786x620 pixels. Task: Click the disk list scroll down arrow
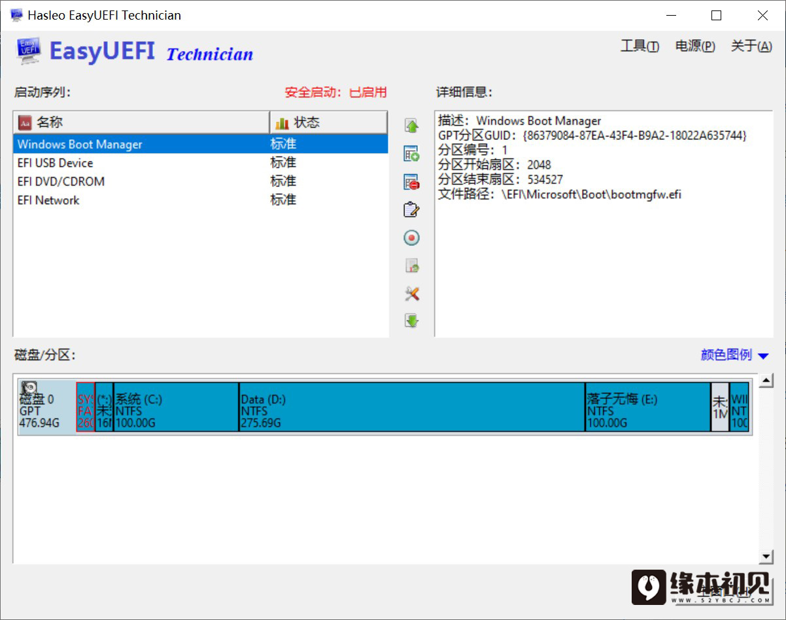tap(766, 557)
